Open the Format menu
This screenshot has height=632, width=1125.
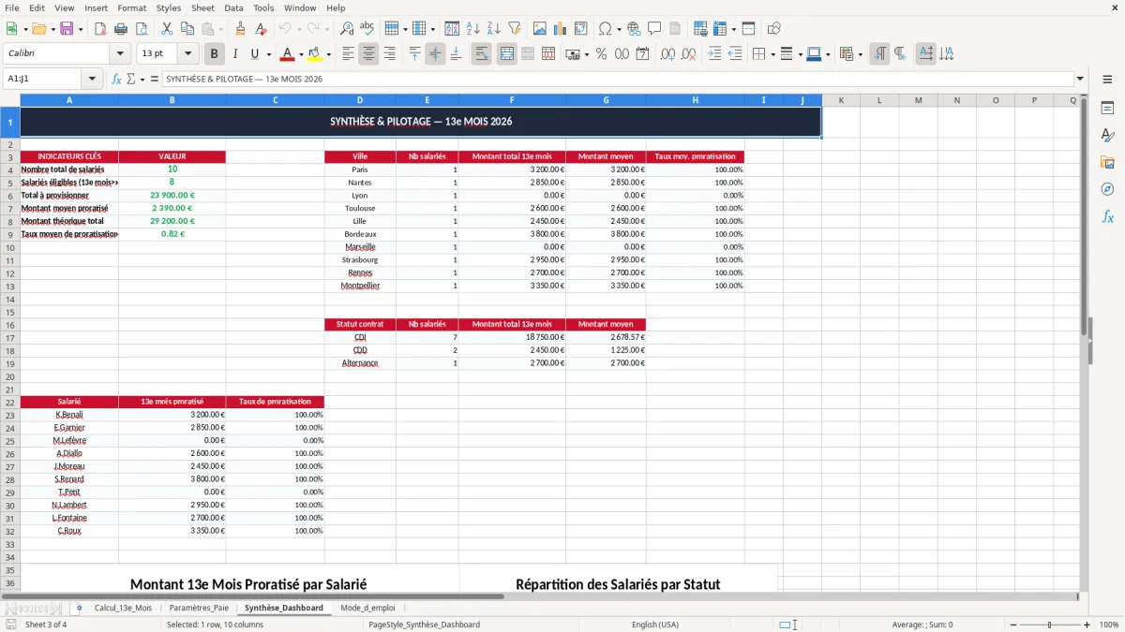131,7
